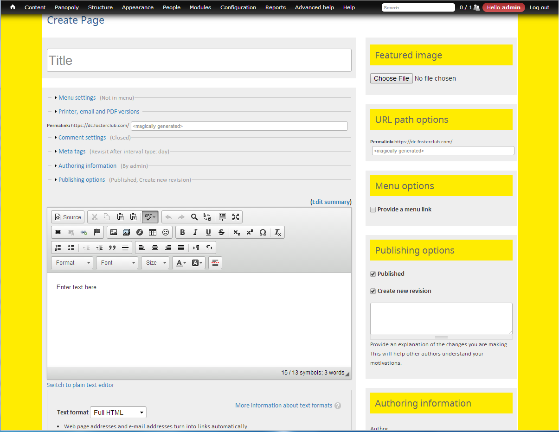559x432 pixels.
Task: Select the Insert Image tool
Action: 114,232
